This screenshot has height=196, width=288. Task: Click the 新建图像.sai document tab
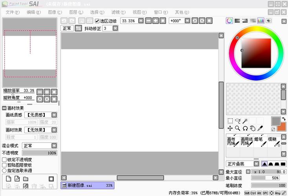coord(87,185)
